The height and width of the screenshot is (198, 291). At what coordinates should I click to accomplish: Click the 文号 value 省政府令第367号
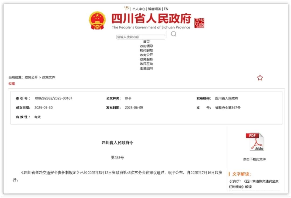coord(228,108)
